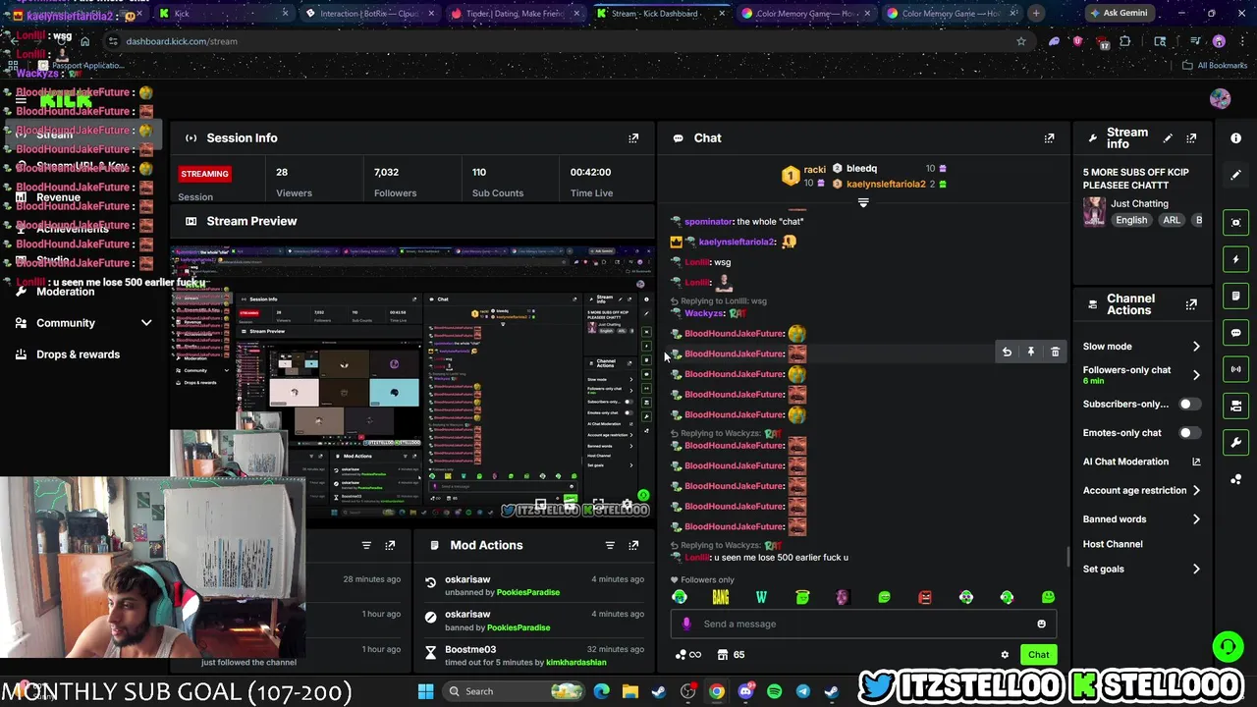
Task: Expand Followers-only chat options
Action: (x=1196, y=375)
